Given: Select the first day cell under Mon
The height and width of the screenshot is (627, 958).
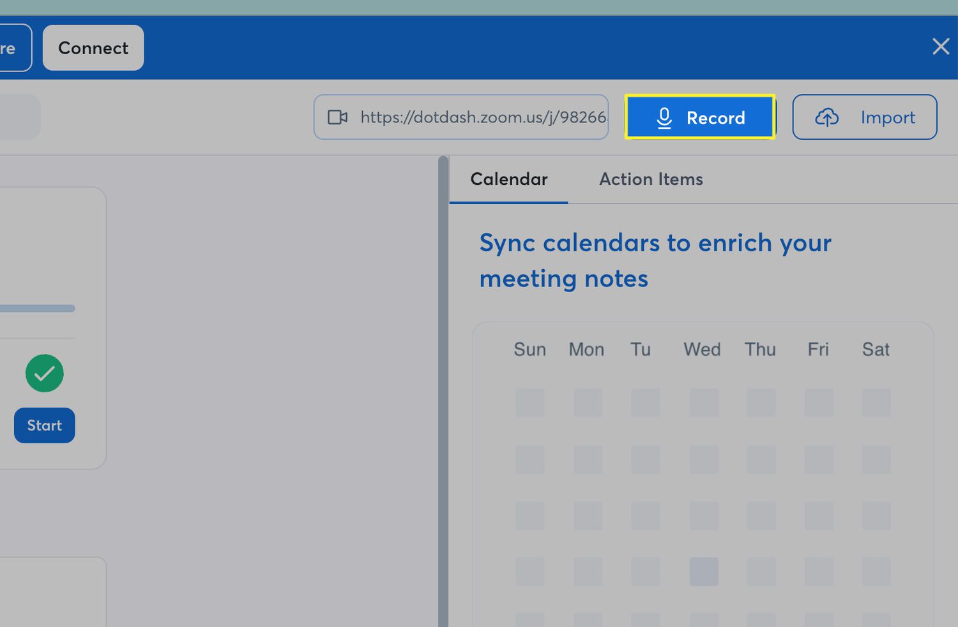Looking at the screenshot, I should [588, 403].
